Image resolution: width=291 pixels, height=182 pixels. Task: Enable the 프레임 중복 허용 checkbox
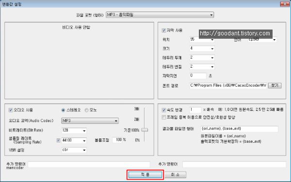tap(164, 118)
